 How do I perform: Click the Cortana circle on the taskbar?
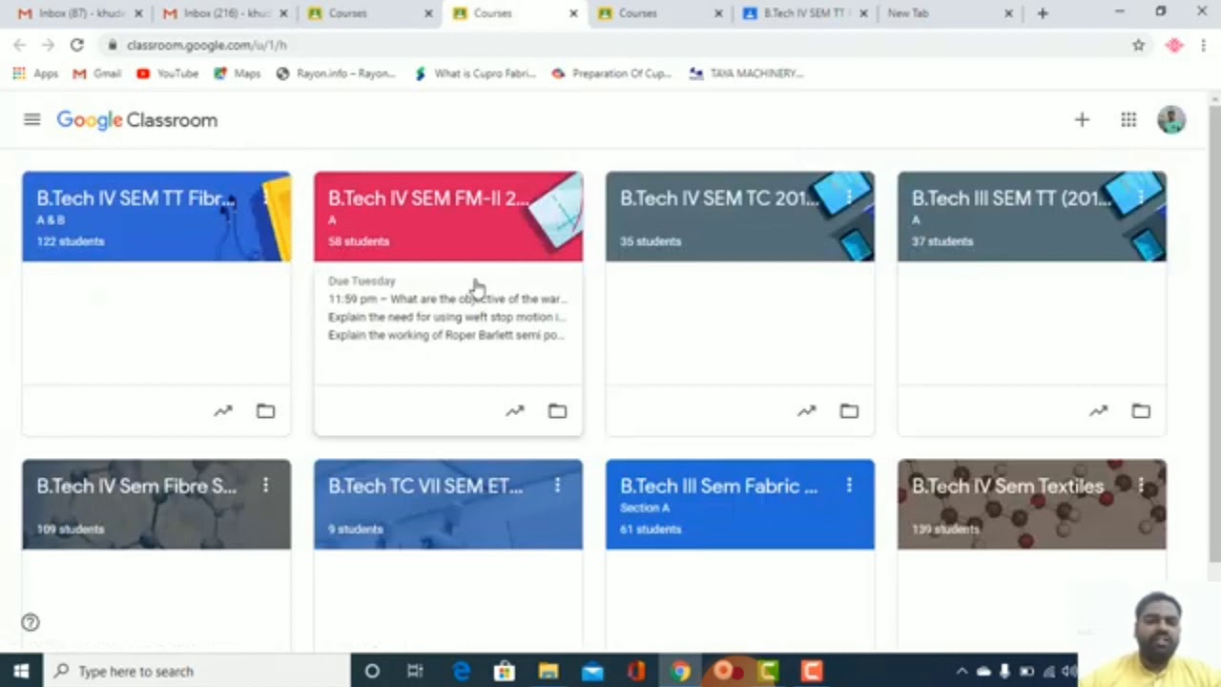point(372,671)
